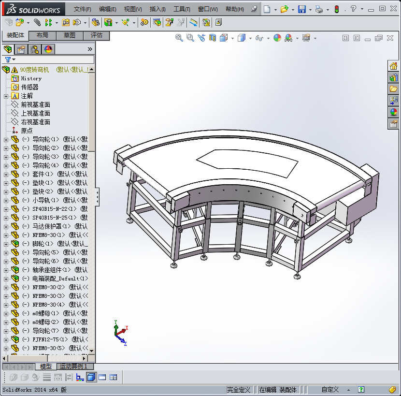Open the Design Library task pane icon
The image size is (401, 396).
pos(393,77)
